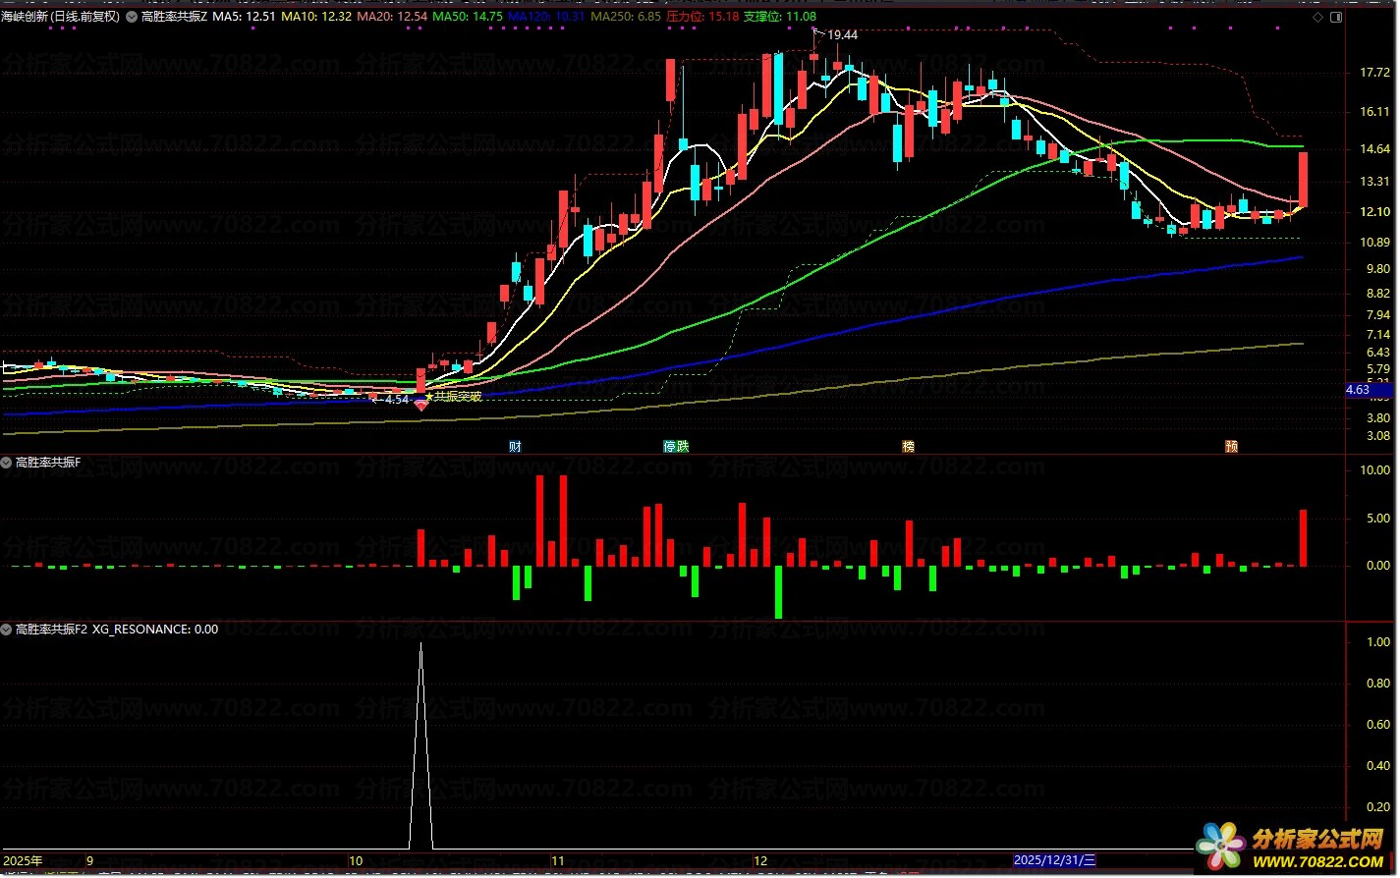Select the MA20 moving average label
This screenshot has width=1400, height=878.
[x=392, y=17]
